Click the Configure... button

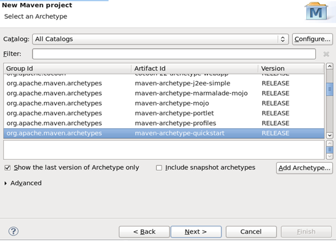312,39
